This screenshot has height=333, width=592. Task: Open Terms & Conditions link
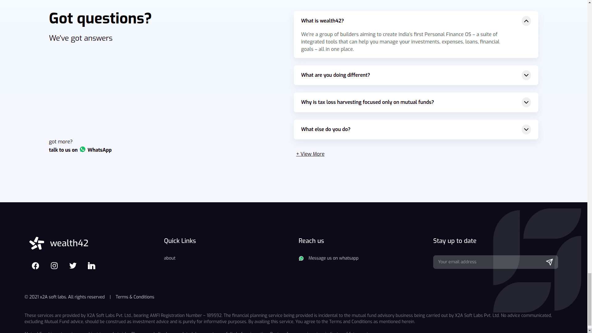(x=135, y=297)
